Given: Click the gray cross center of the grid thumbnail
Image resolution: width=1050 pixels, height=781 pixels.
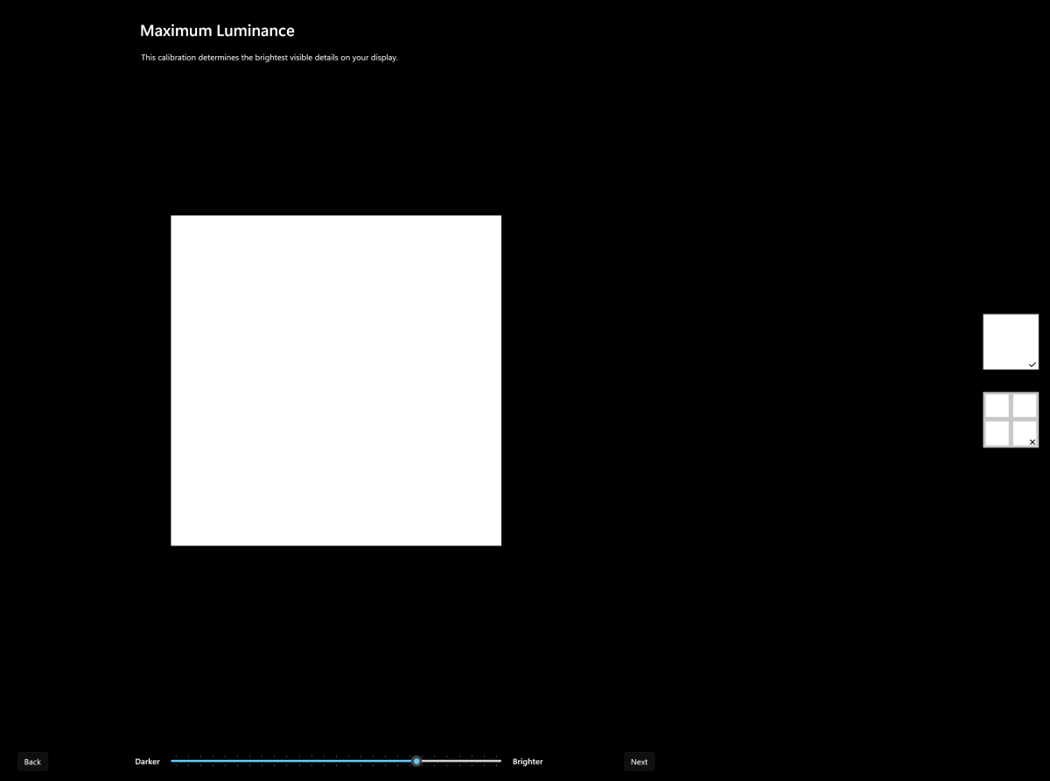Looking at the screenshot, I should pos(1011,420).
